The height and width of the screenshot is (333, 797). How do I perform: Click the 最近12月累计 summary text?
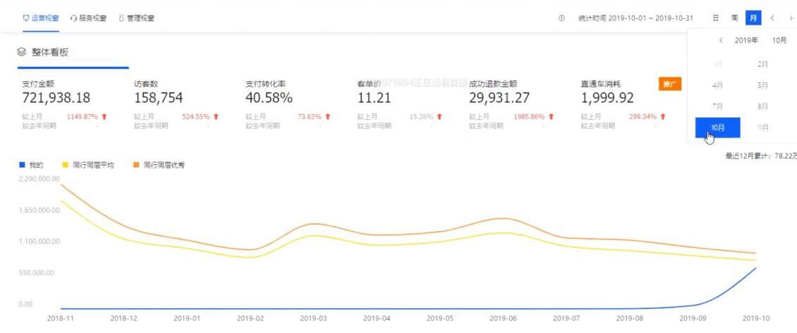pos(761,156)
